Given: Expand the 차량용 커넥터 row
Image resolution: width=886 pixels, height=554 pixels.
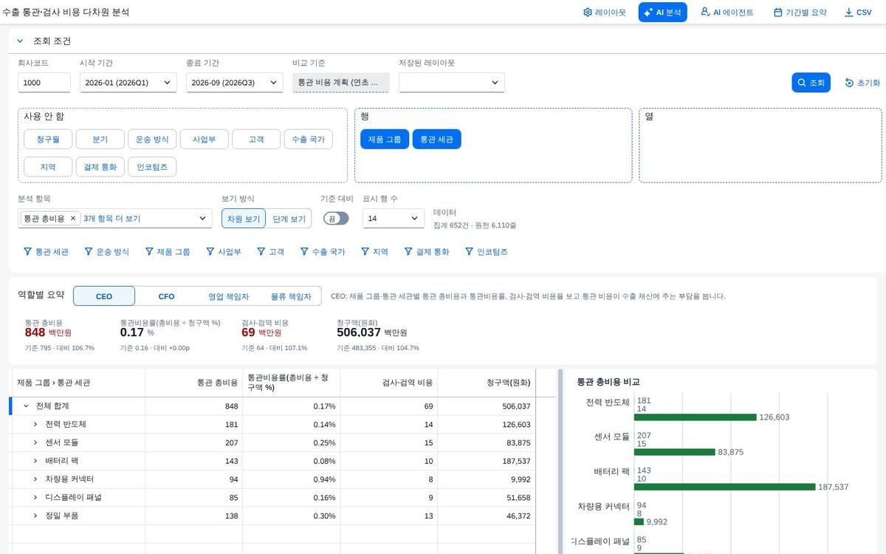Looking at the screenshot, I should [35, 479].
